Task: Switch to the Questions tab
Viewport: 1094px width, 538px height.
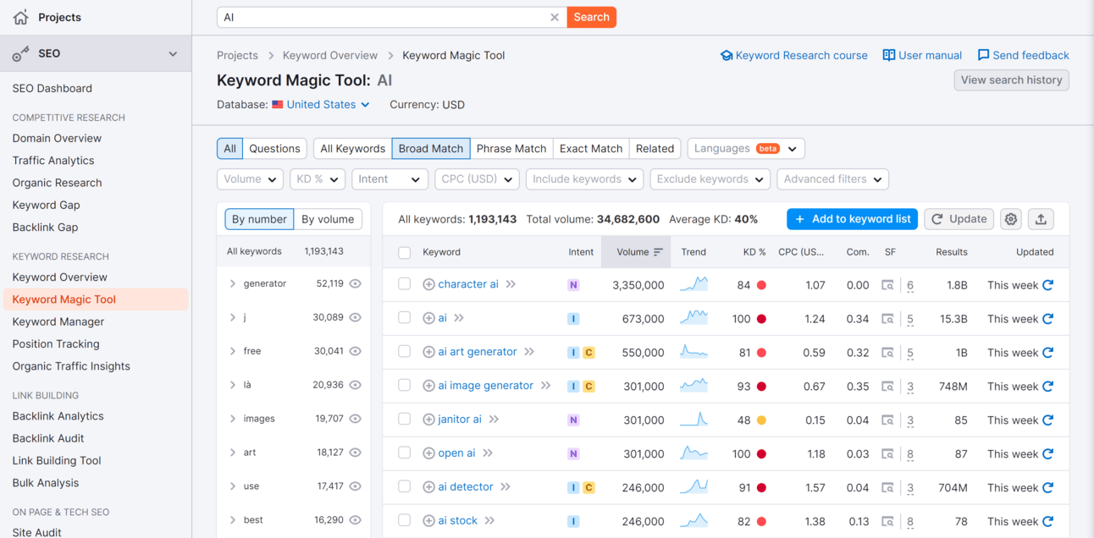Action: click(274, 149)
